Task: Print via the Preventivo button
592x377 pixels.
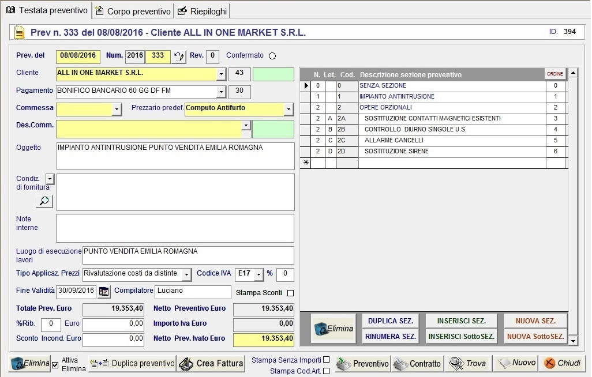Action: click(x=362, y=363)
